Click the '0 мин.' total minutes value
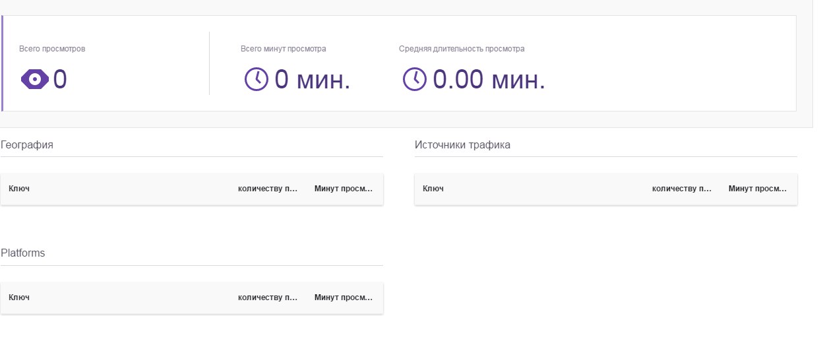Image resolution: width=821 pixels, height=345 pixels. pos(312,80)
